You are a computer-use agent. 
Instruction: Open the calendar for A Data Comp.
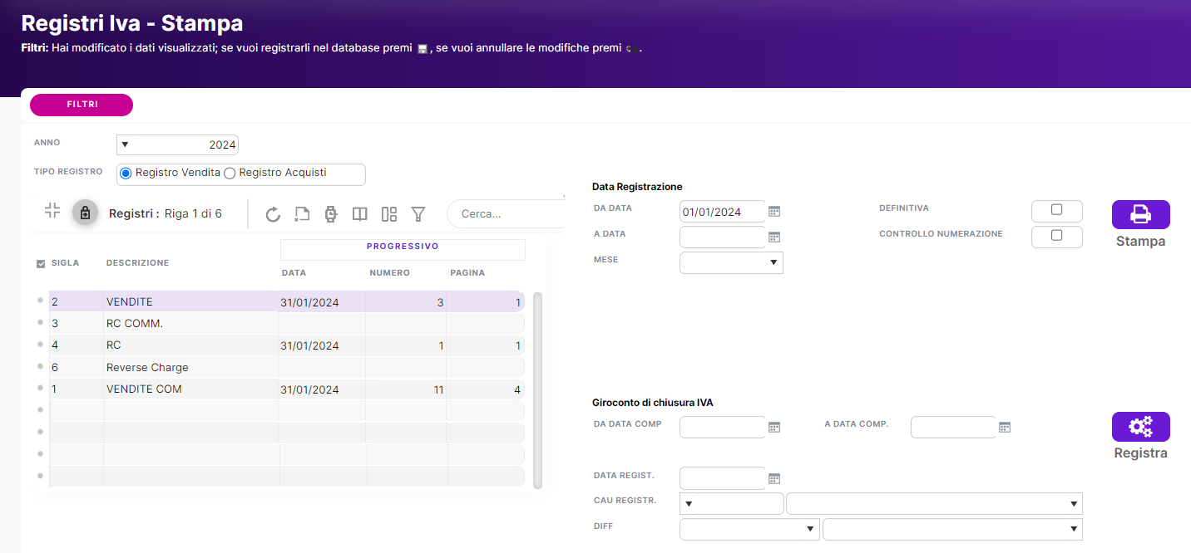(x=1005, y=428)
